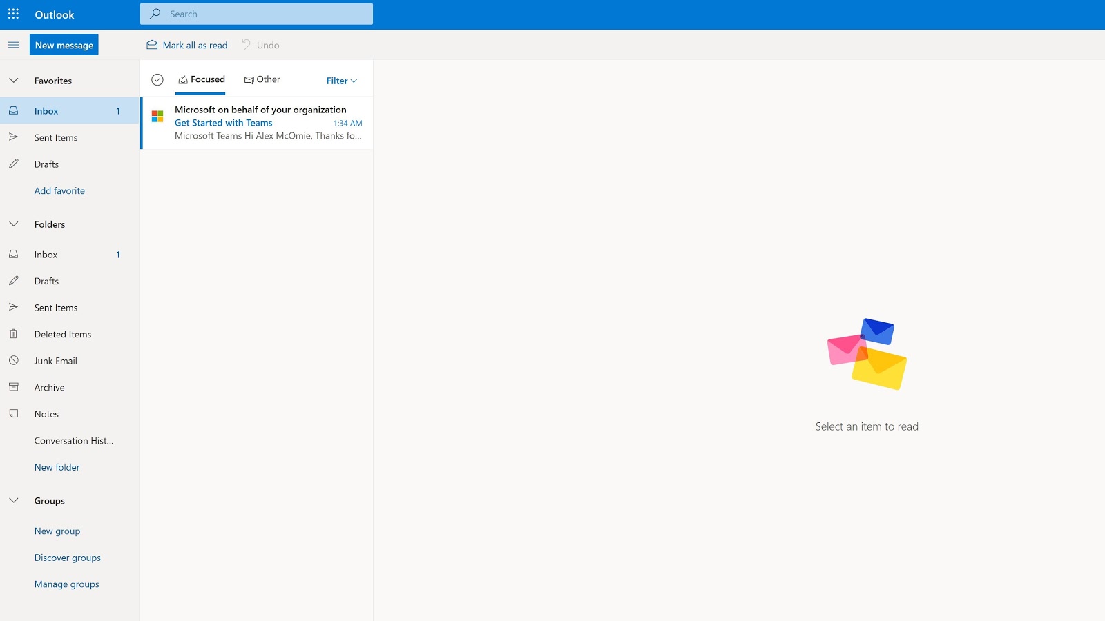Click the Folders Inbox tray icon
Screen dimensions: 1105x621
click(x=13, y=254)
